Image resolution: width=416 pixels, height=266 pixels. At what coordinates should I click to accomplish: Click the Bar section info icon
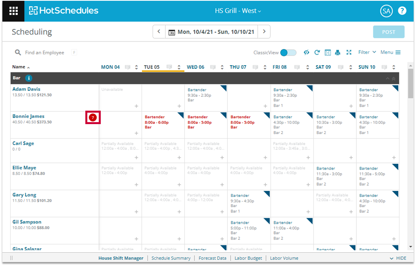29,78
